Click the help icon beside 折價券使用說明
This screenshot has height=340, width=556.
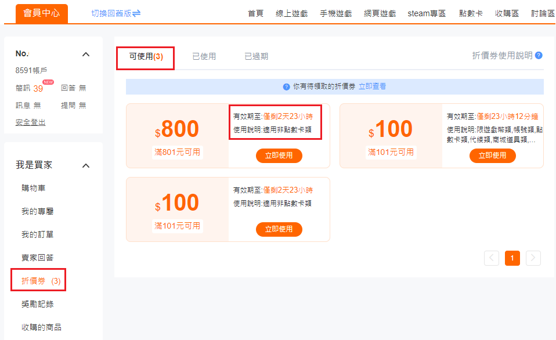click(539, 56)
